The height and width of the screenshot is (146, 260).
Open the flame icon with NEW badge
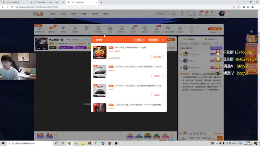(133, 28)
